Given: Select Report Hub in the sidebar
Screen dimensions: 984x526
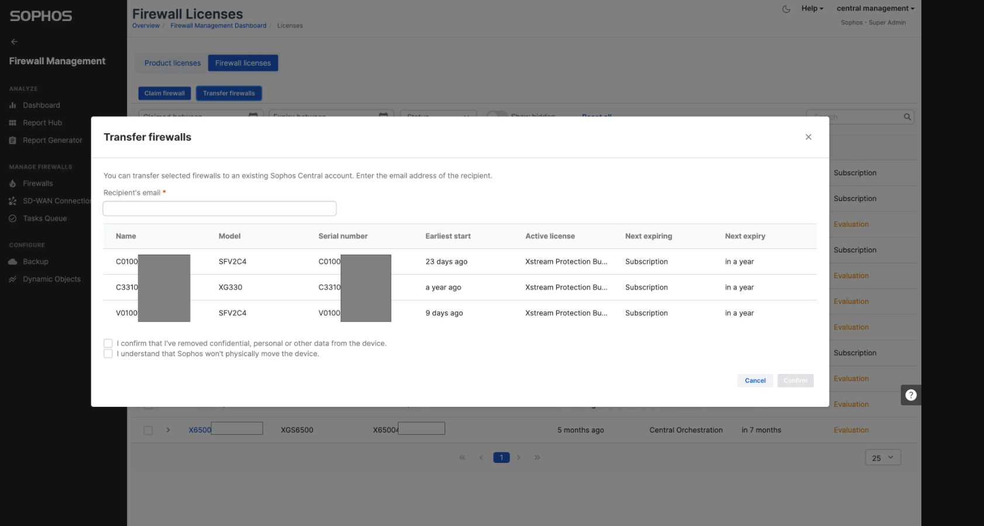Looking at the screenshot, I should (x=42, y=123).
